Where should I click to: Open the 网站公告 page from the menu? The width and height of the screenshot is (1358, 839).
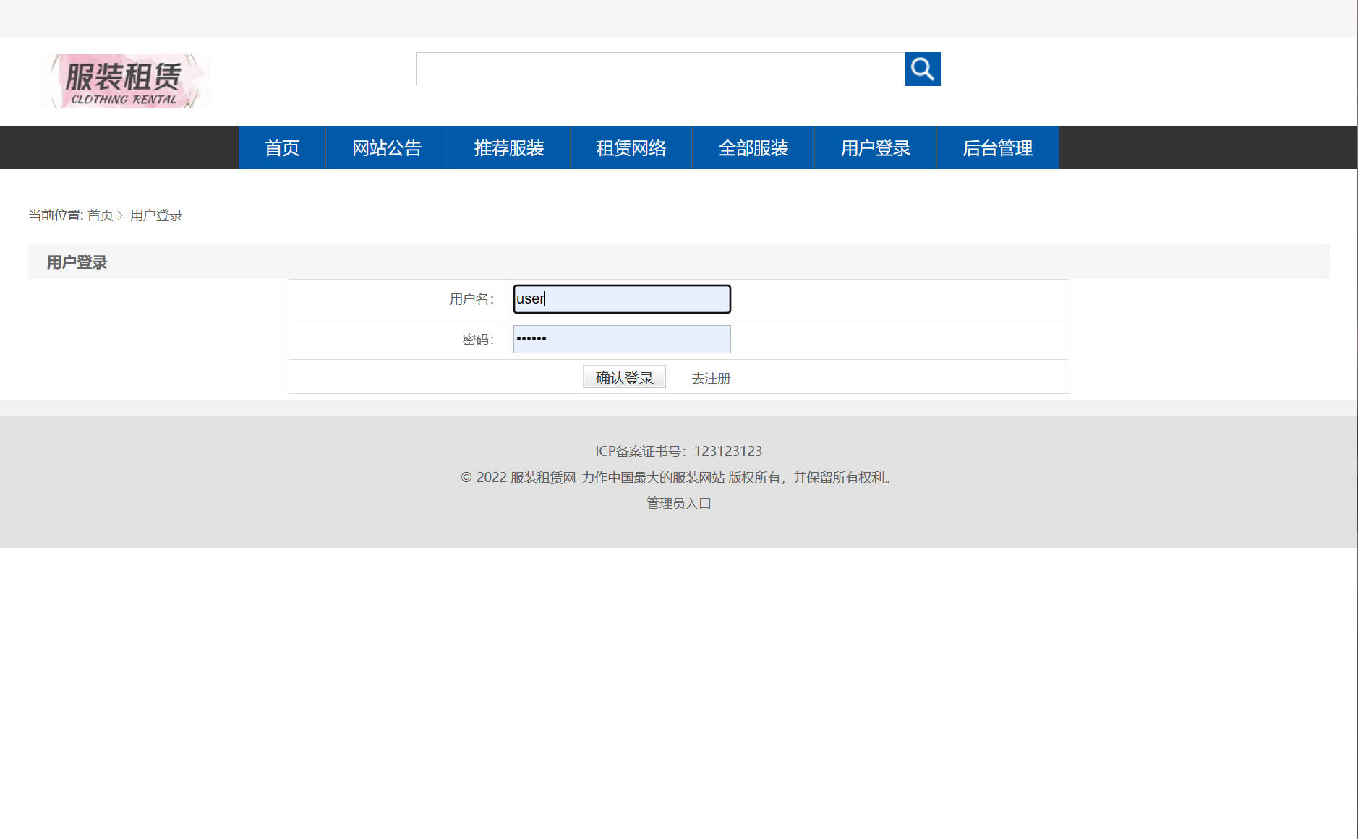click(386, 147)
